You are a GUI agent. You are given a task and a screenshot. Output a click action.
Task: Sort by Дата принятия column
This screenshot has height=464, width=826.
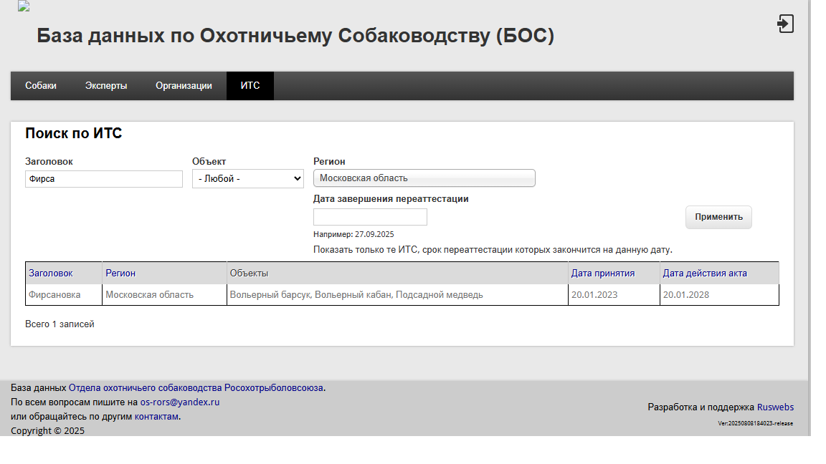602,274
